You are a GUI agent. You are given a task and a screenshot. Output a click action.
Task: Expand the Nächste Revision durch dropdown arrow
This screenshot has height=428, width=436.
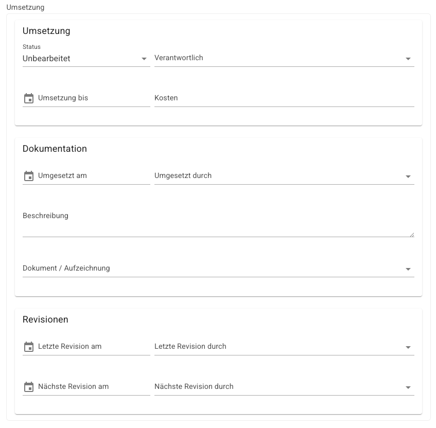(x=408, y=387)
